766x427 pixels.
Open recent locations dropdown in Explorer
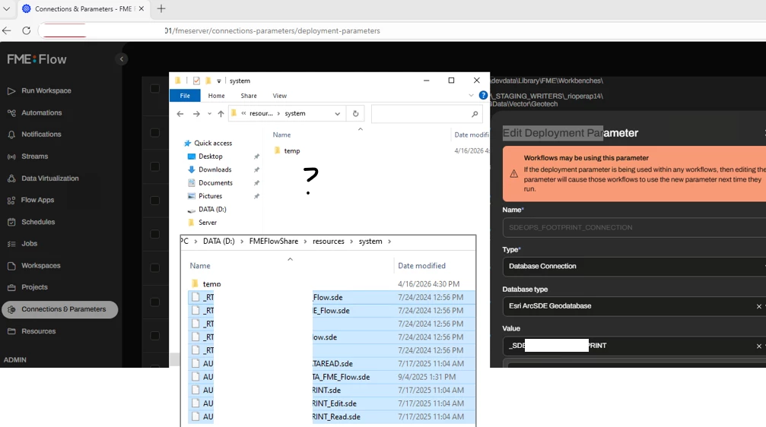(x=209, y=114)
